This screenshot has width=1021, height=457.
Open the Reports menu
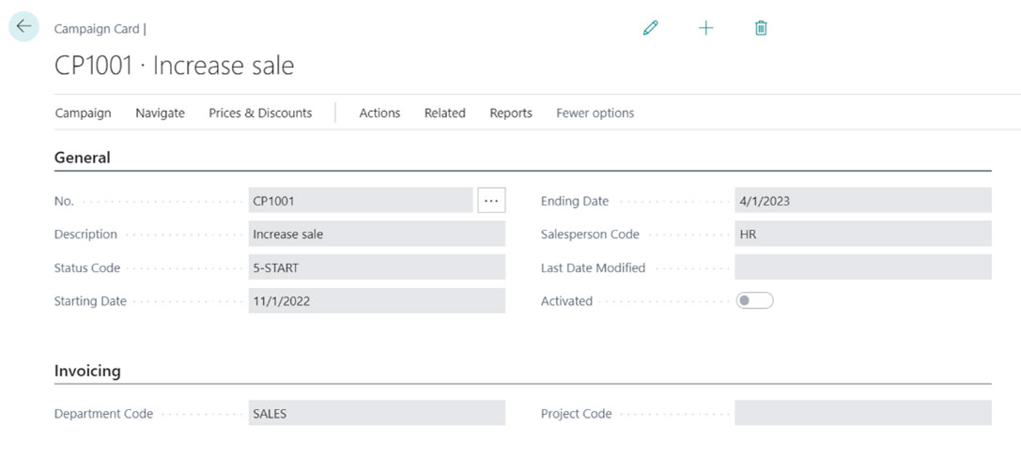click(x=511, y=113)
